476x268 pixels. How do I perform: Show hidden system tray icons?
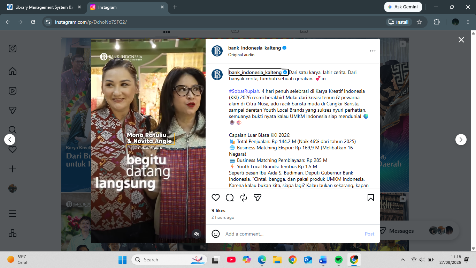click(403, 260)
